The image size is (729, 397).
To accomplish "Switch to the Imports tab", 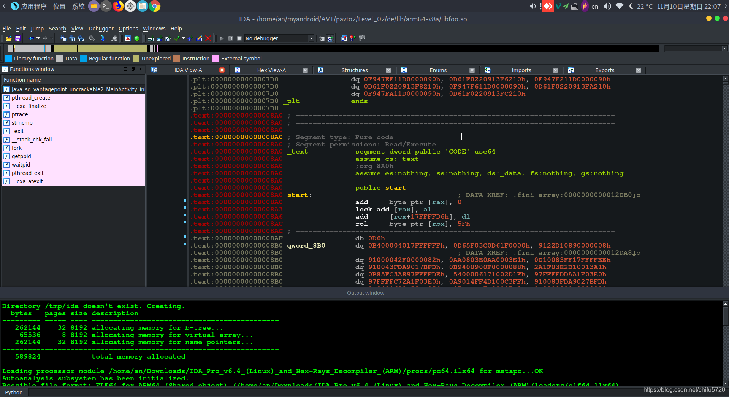I will (521, 70).
